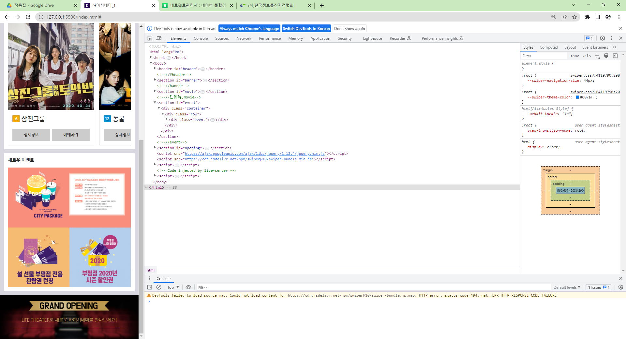
Task: Open the Application tab
Action: 320,38
